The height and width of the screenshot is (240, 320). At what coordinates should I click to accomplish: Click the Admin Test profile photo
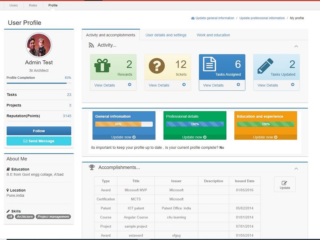pos(39,45)
